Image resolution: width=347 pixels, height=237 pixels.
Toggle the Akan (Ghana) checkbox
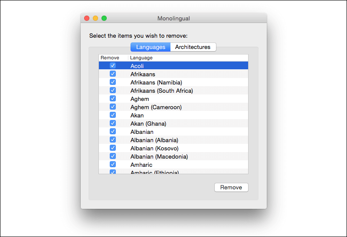pyautogui.click(x=113, y=123)
